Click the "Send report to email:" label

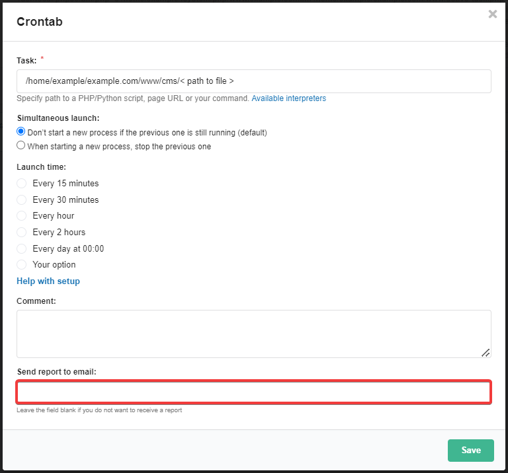pyautogui.click(x=56, y=372)
